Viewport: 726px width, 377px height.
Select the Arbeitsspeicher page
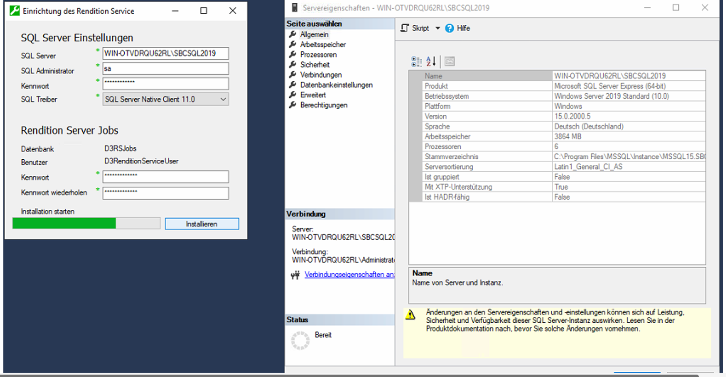(x=323, y=45)
